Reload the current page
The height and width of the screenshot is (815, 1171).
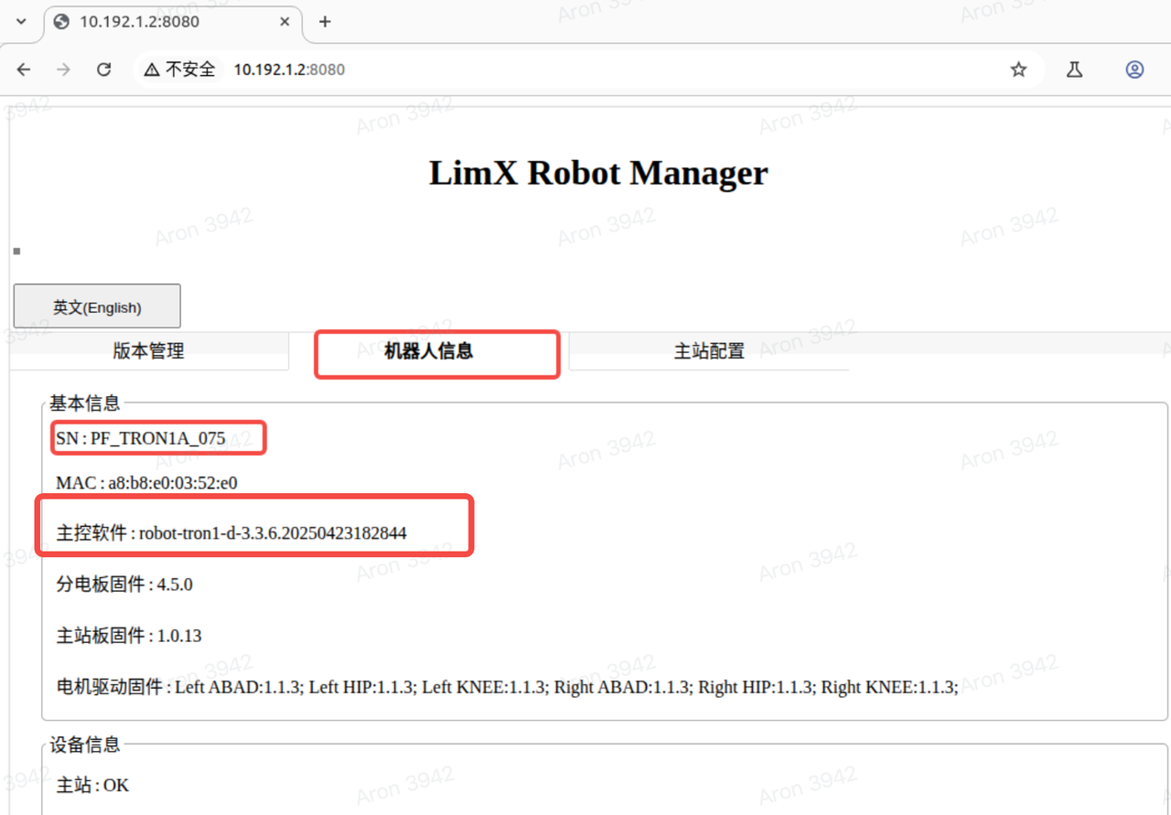(x=104, y=70)
